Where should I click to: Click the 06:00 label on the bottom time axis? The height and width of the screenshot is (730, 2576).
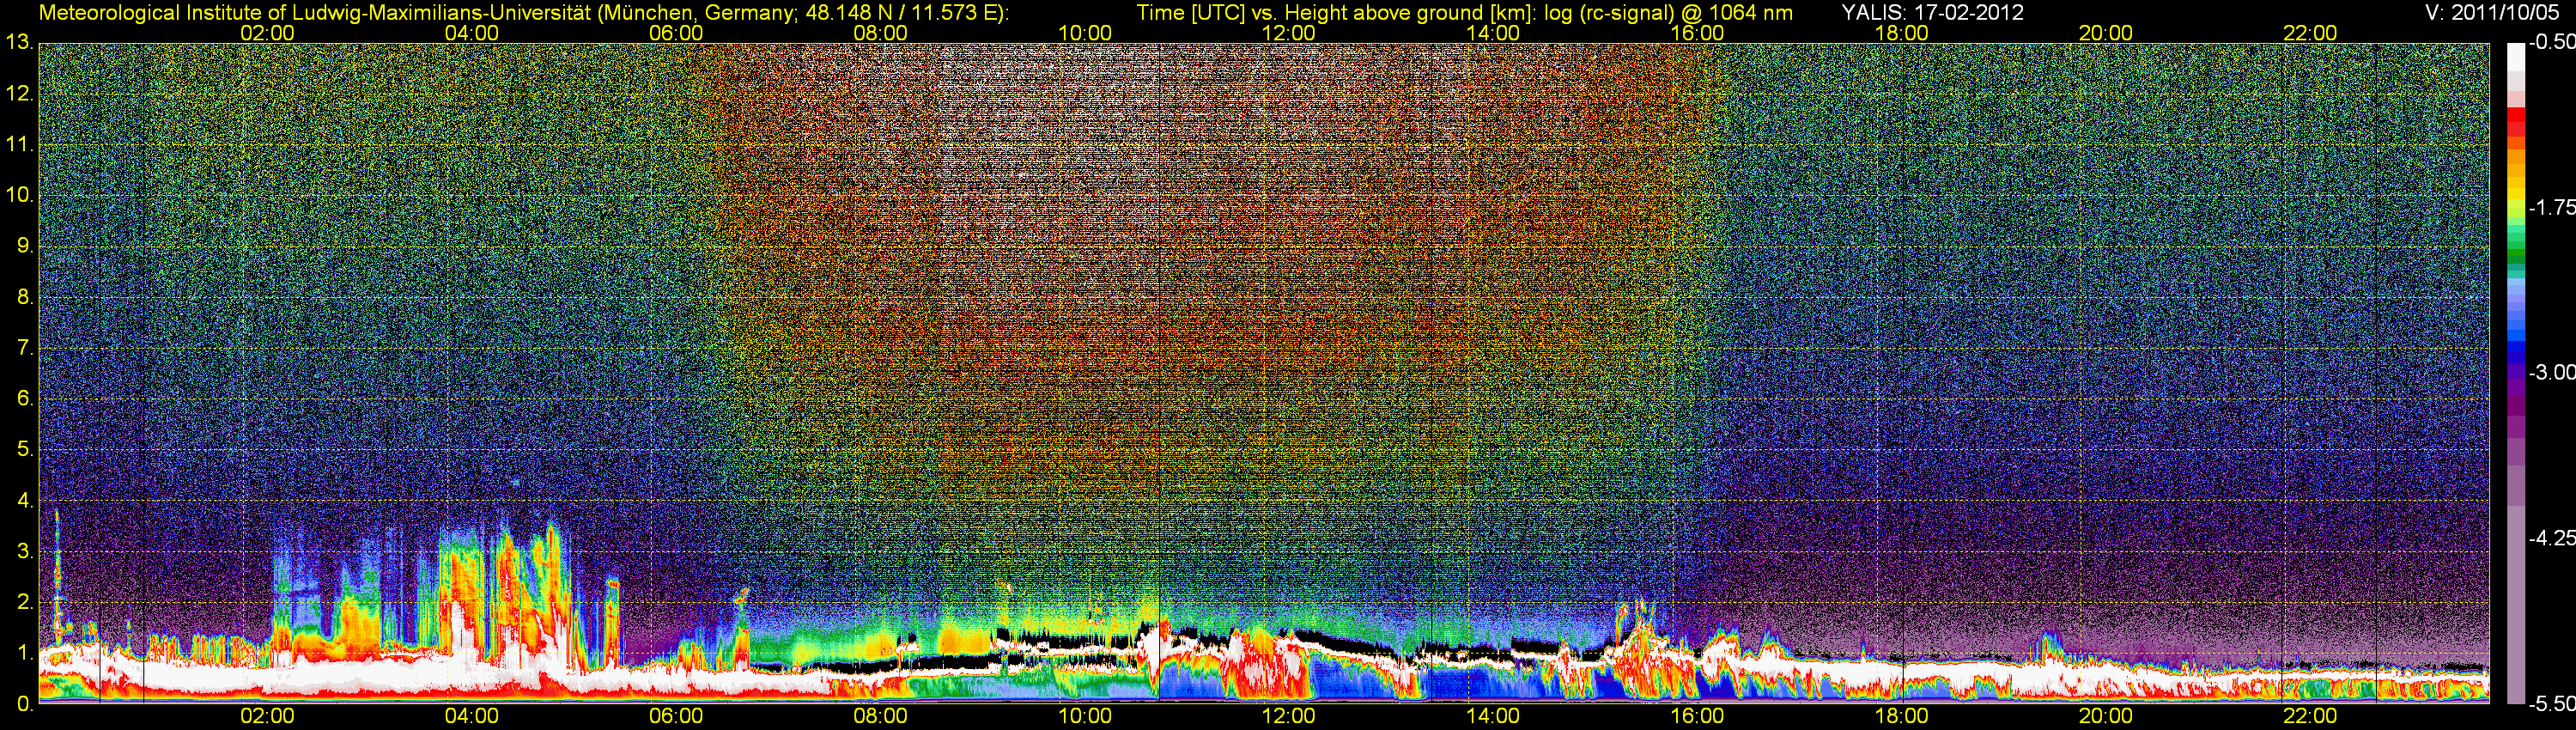pos(676,717)
